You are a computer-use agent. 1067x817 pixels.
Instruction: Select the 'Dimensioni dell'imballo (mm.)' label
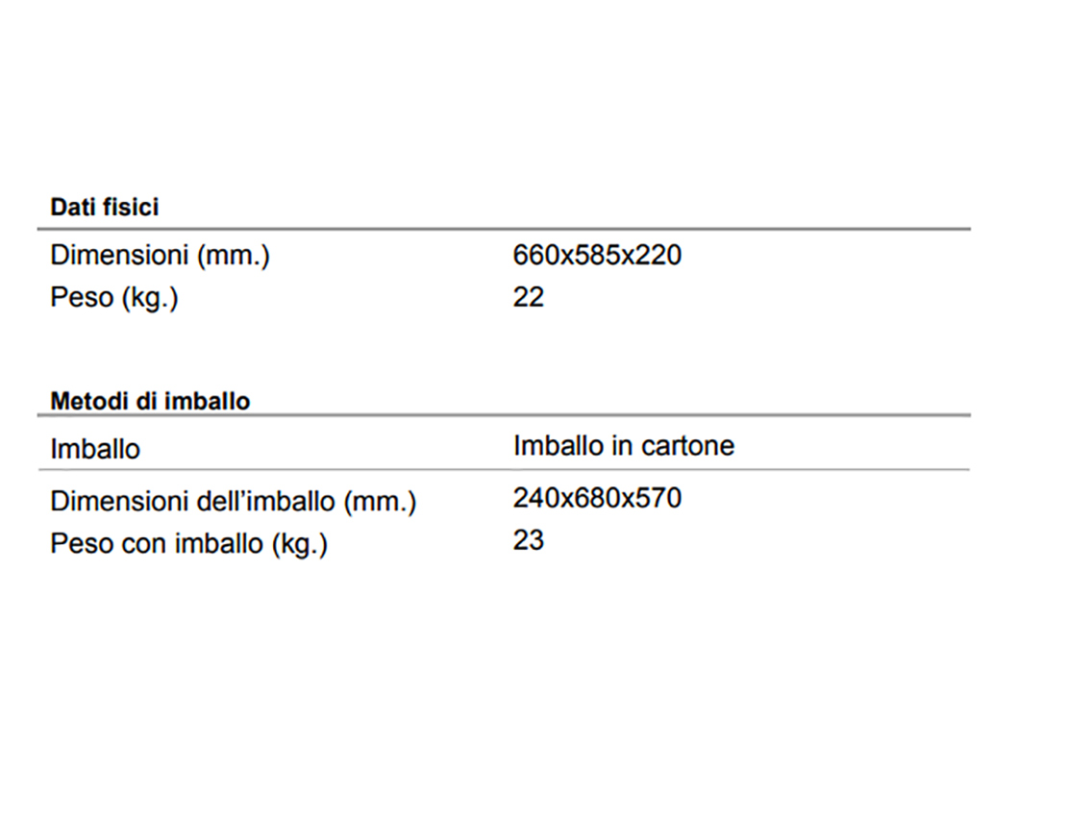coord(234,502)
